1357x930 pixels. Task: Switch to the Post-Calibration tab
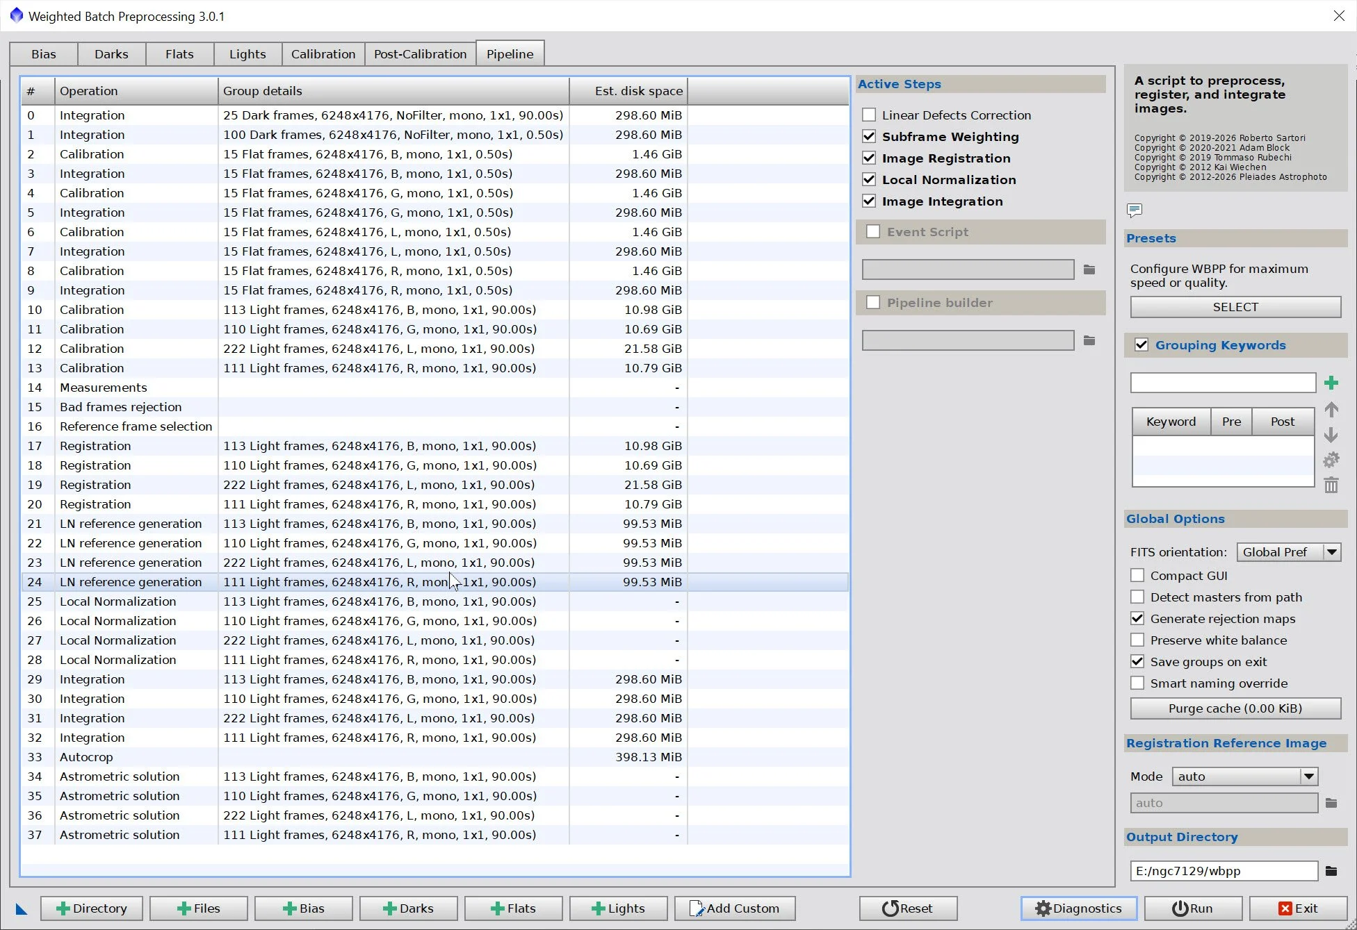pyautogui.click(x=420, y=54)
